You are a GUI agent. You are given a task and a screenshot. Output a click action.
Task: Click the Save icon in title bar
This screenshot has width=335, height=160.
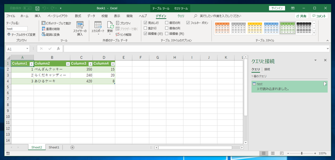pos(37,8)
